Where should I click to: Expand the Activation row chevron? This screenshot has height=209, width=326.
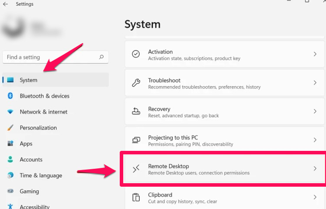(x=315, y=54)
